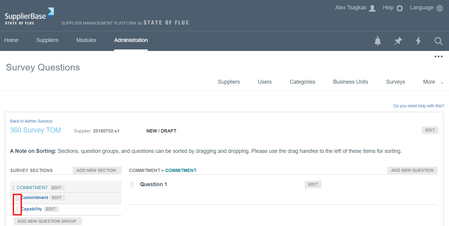Click the Language globe icon
449x226 pixels.
440,8
